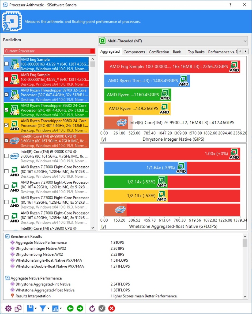Image resolution: width=252 pixels, height=314 pixels.
Task: Click the Benchmark Results section icon
Action: 7,236
